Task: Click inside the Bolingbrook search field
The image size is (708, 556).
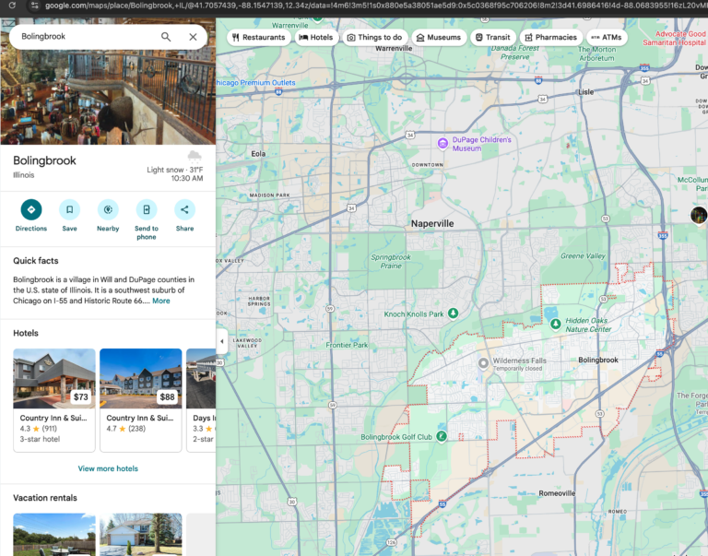Action: pos(83,37)
